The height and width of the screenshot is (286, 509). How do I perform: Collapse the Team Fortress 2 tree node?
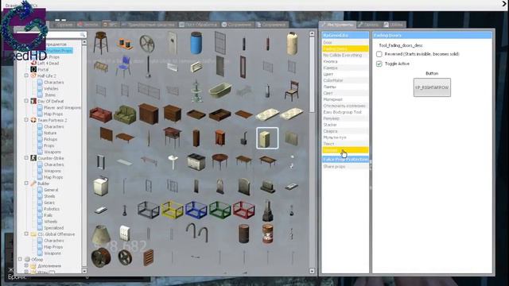[26, 120]
